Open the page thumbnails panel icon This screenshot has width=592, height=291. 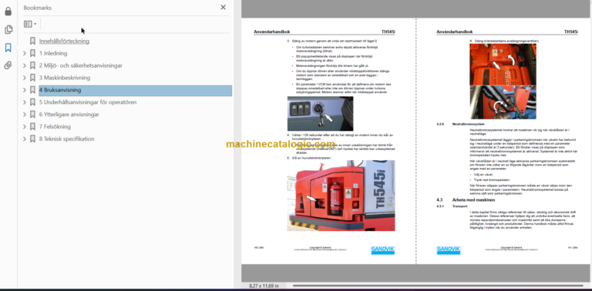click(8, 29)
